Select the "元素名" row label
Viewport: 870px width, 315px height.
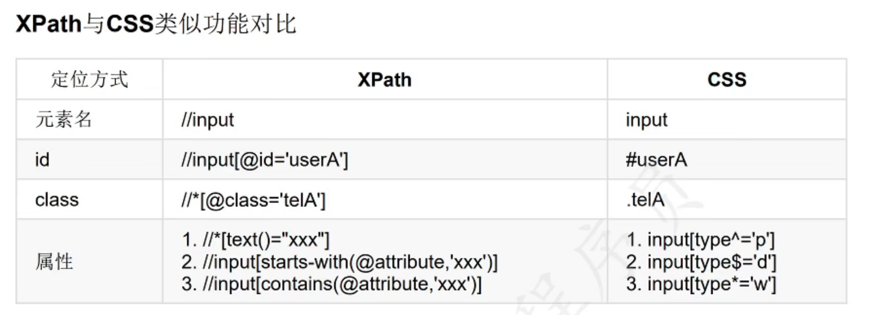point(64,120)
